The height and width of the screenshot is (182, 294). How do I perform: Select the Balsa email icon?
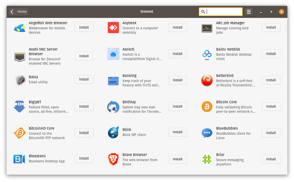pos(20,80)
